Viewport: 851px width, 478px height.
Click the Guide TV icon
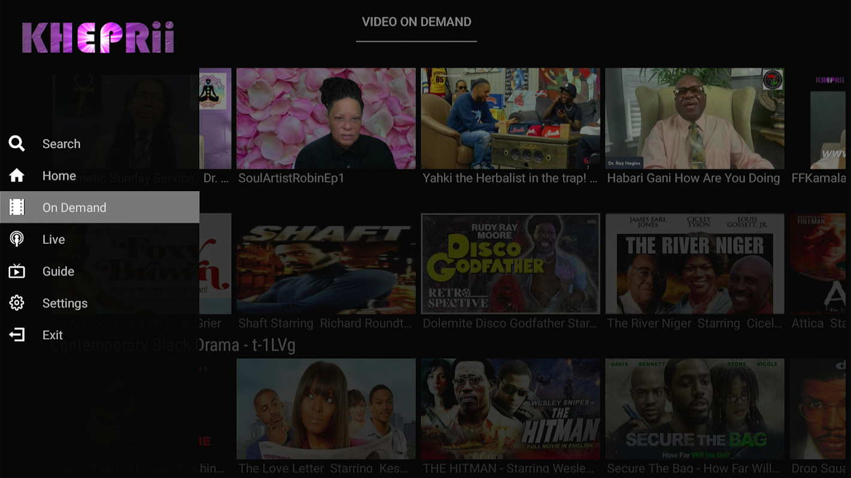[x=17, y=271]
